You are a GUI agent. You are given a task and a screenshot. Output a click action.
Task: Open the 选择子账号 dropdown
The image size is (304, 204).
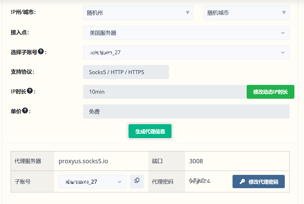(x=186, y=52)
